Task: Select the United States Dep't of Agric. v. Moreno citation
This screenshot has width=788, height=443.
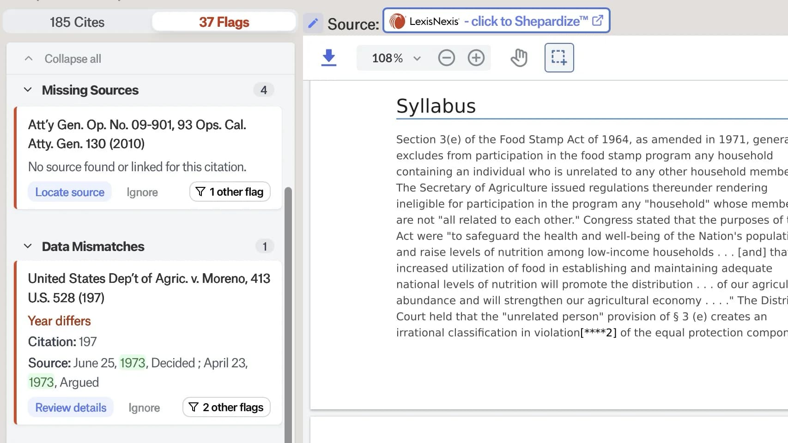Action: 149,288
